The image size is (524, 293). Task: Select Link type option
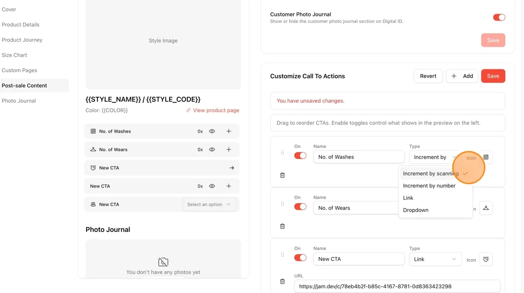tap(436, 198)
